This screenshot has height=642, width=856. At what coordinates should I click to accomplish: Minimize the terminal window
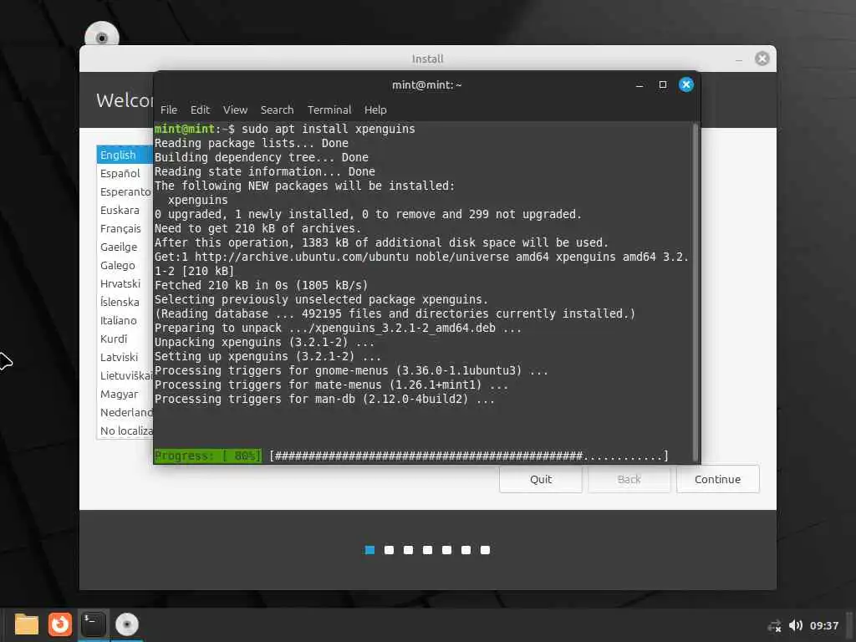[639, 85]
